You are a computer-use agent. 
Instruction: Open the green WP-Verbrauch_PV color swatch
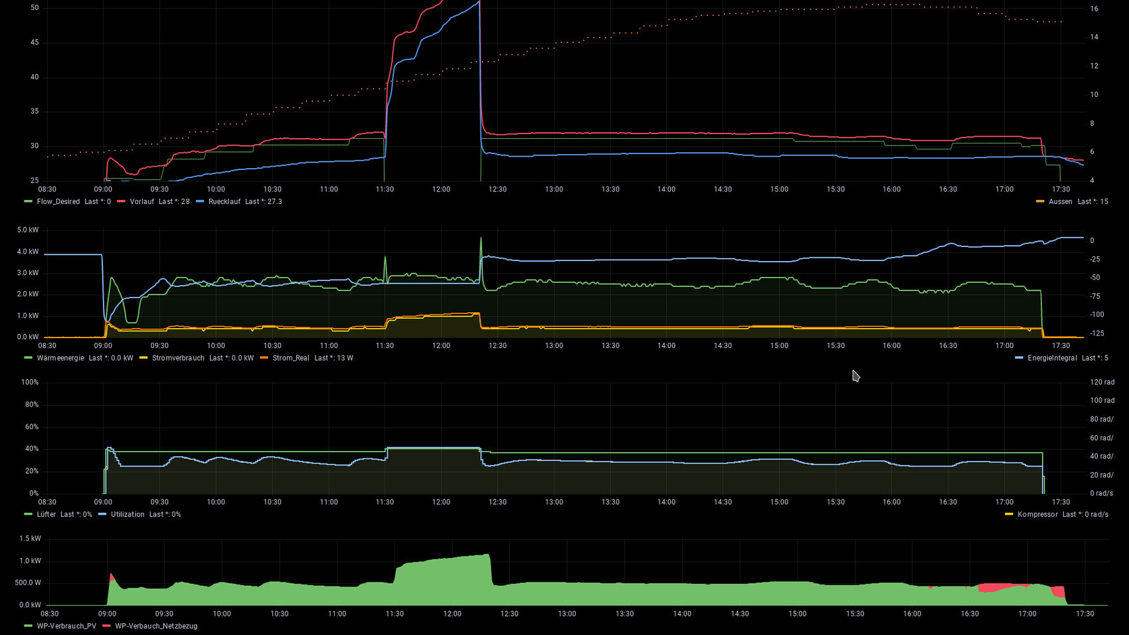(28, 626)
